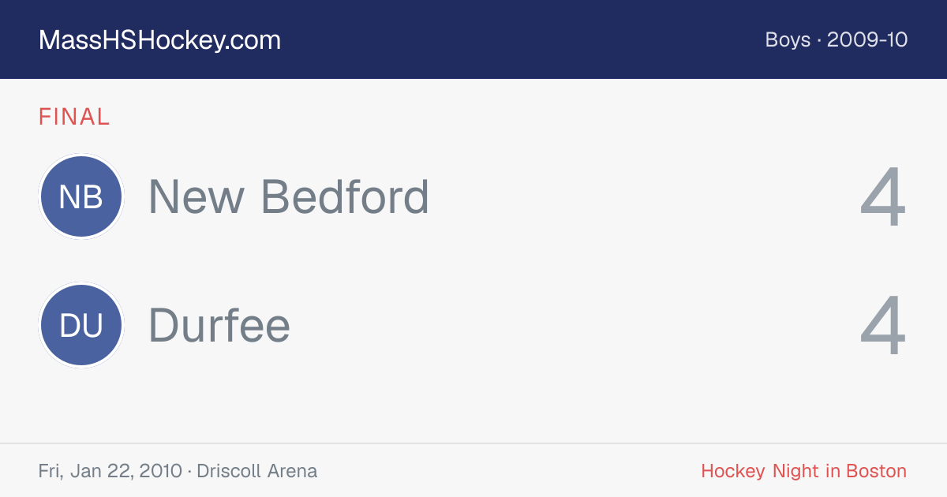
Task: Click the NB team badge
Action: (81, 196)
